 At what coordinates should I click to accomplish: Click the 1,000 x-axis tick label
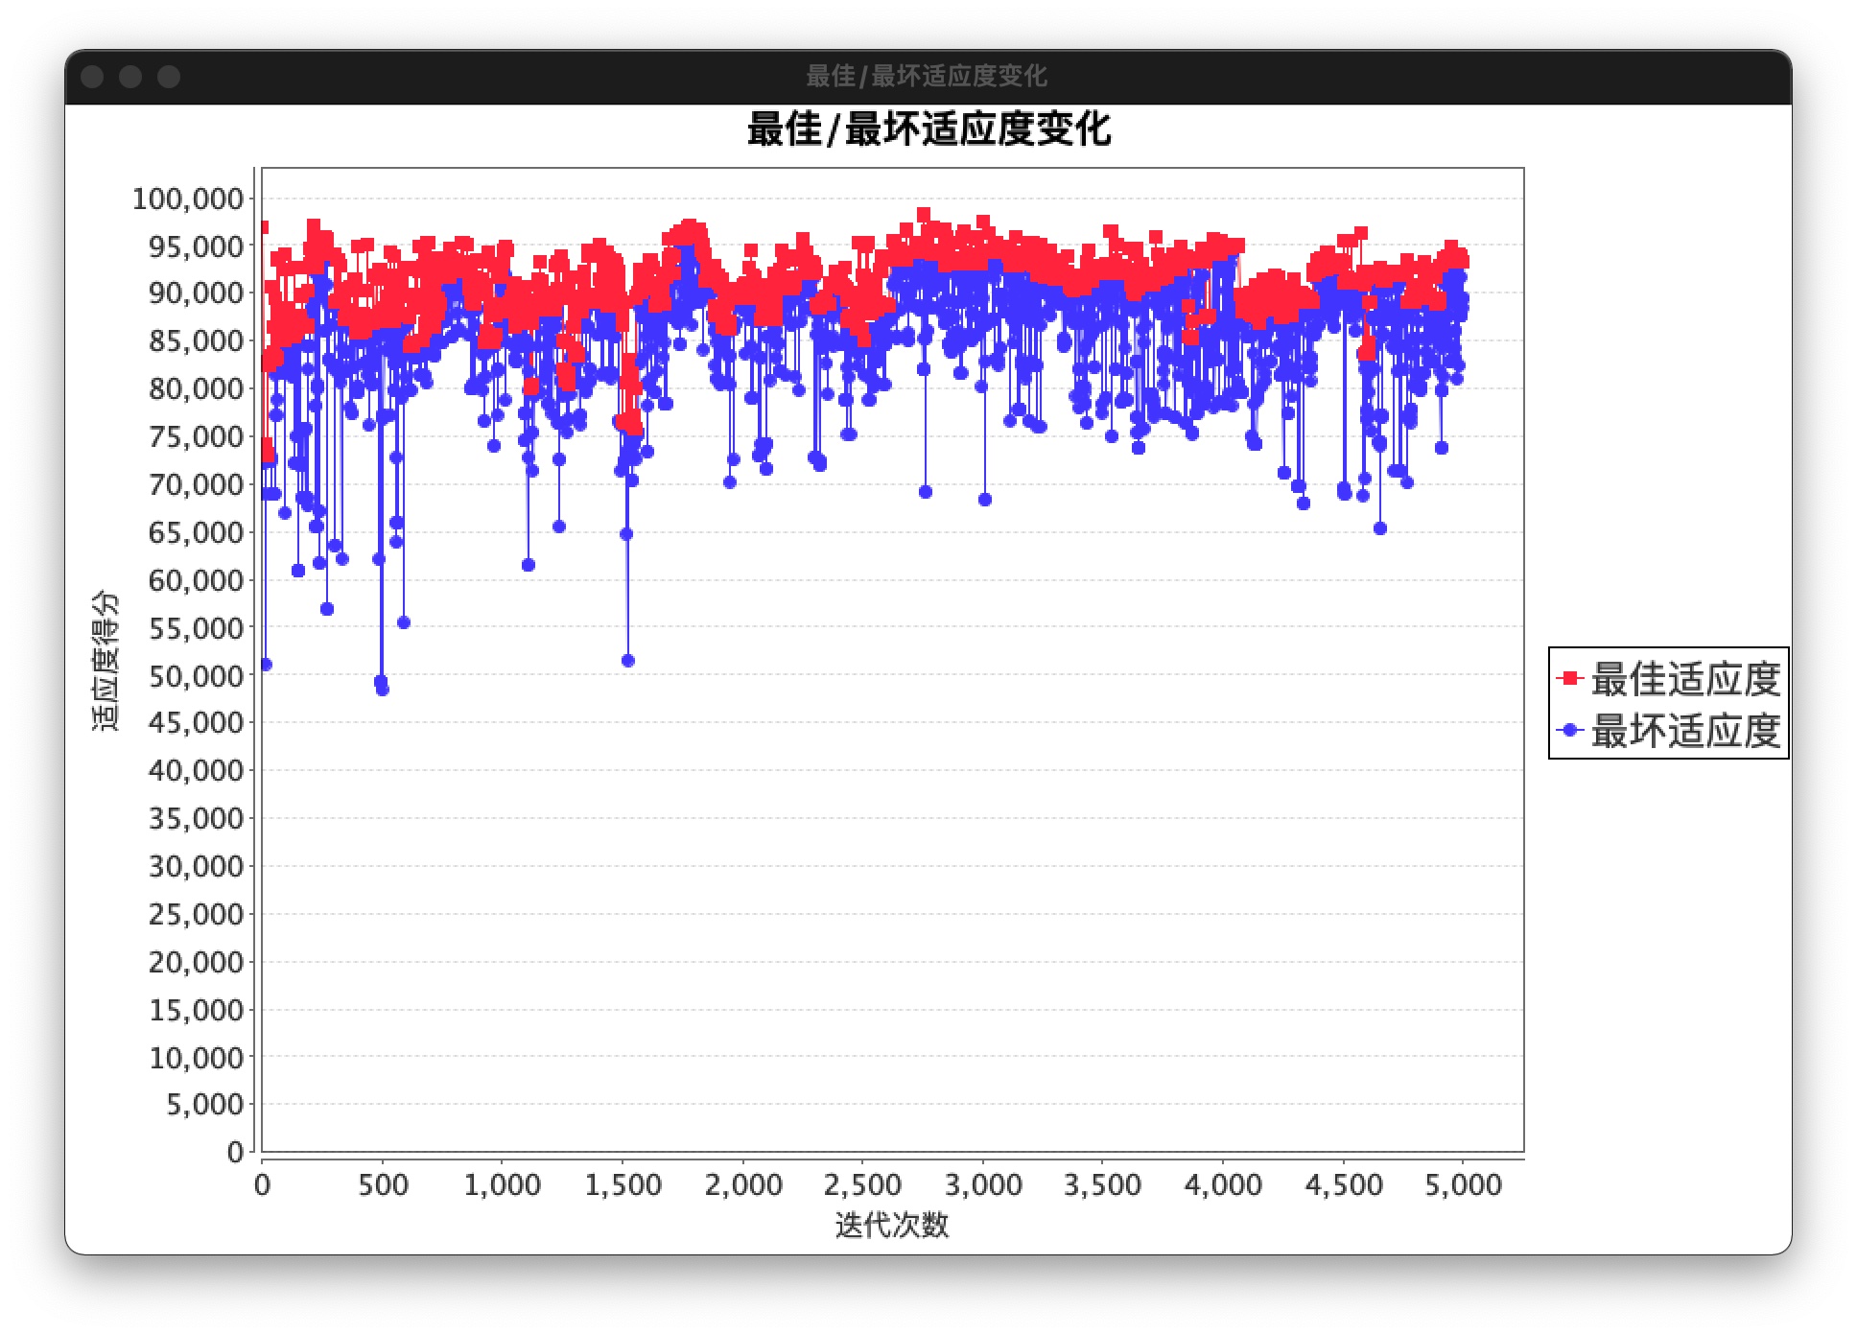click(503, 1184)
